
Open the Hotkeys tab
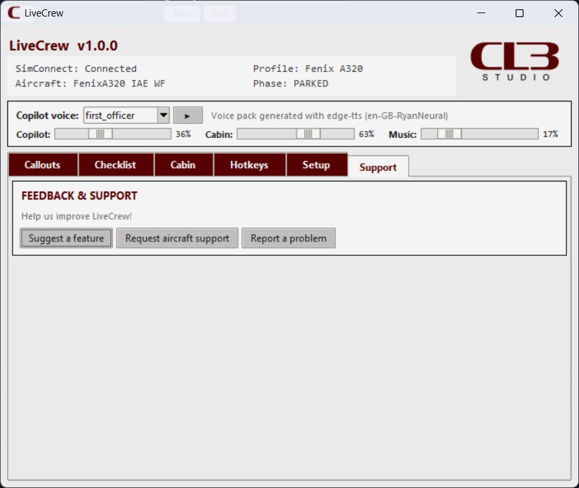pos(250,164)
